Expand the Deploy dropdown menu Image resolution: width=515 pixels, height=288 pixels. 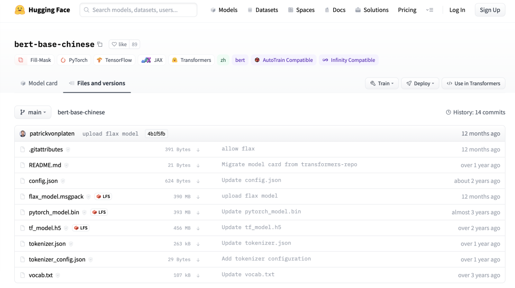click(x=420, y=83)
